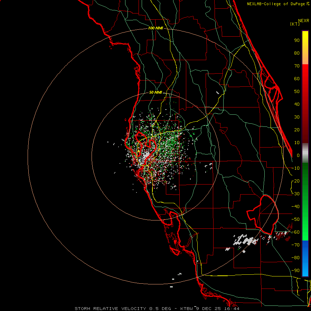Click the positive 50 knot scale label

click(297, 92)
